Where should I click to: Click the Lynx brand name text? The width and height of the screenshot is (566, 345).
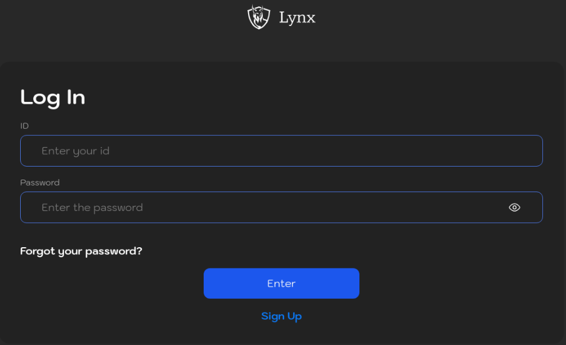point(297,18)
